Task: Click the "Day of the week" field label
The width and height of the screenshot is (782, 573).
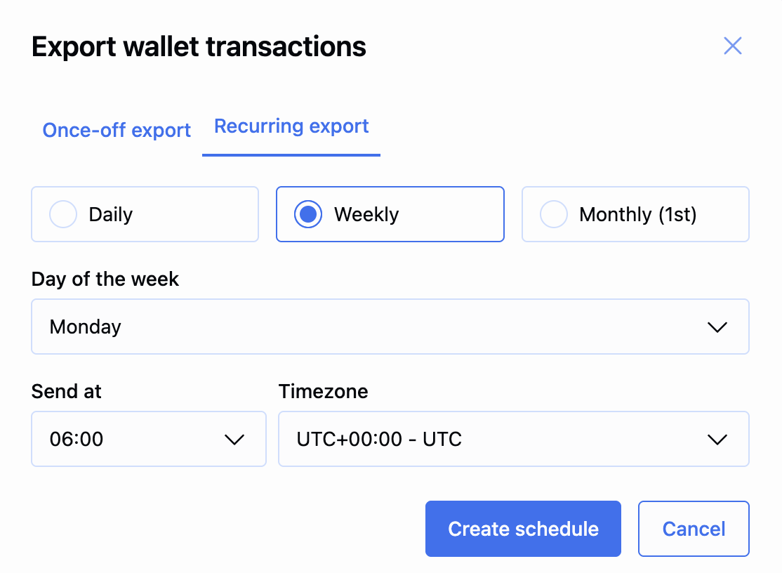Action: 105,279
